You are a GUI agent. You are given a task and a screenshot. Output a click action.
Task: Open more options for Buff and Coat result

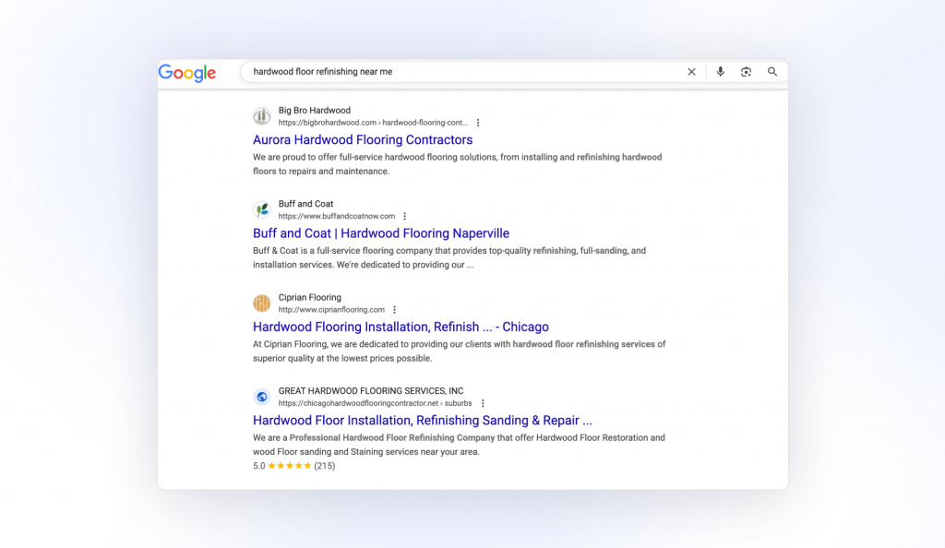(x=405, y=216)
